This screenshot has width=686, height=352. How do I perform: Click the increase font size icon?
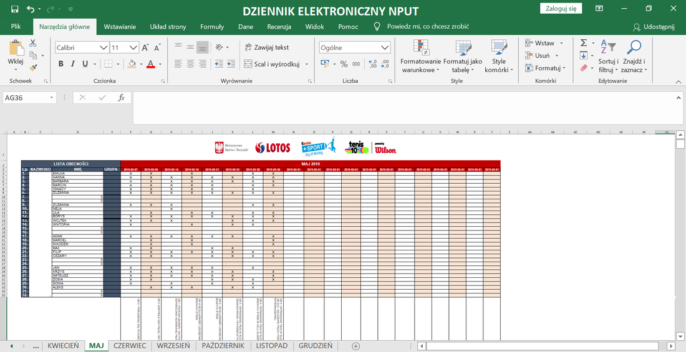(145, 48)
